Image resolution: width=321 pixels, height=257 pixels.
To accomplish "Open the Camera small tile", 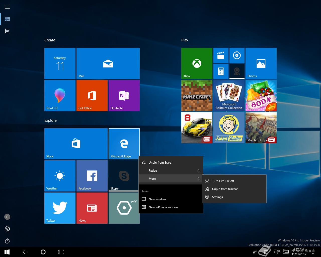I will tap(237, 72).
